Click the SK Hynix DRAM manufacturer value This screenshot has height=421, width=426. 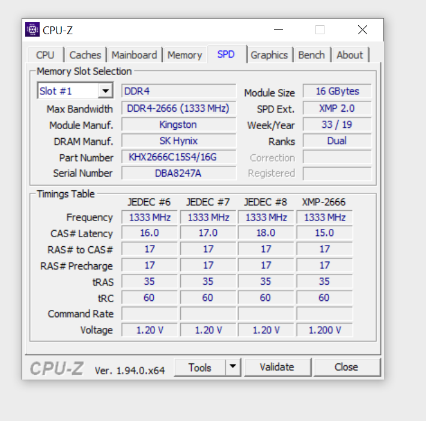tap(179, 141)
